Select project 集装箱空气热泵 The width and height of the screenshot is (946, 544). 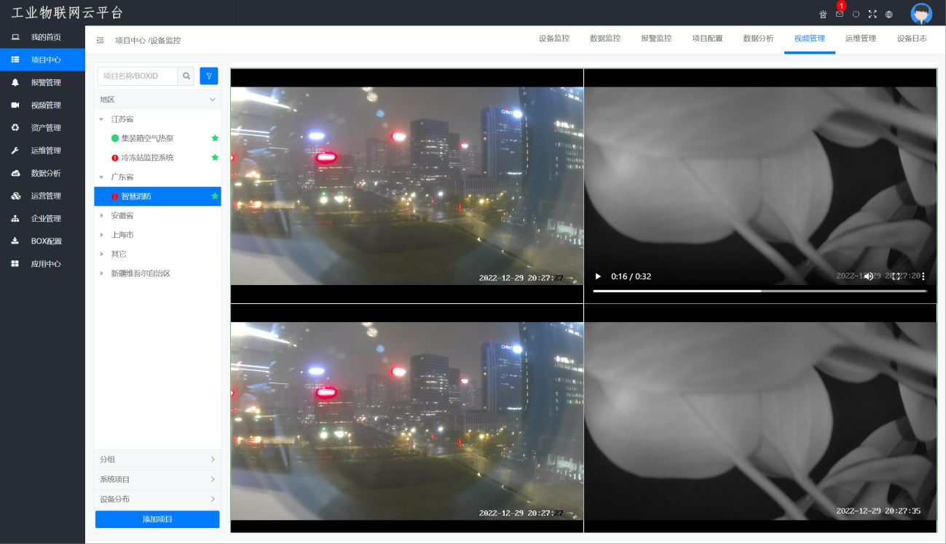[147, 138]
